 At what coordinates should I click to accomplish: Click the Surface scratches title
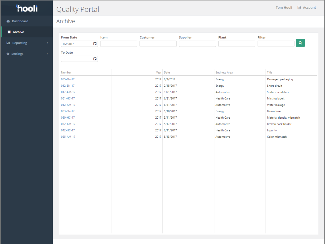278,92
